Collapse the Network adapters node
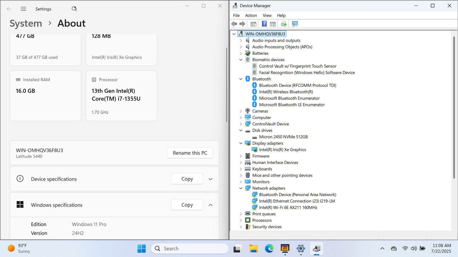The height and width of the screenshot is (257, 458). point(241,188)
